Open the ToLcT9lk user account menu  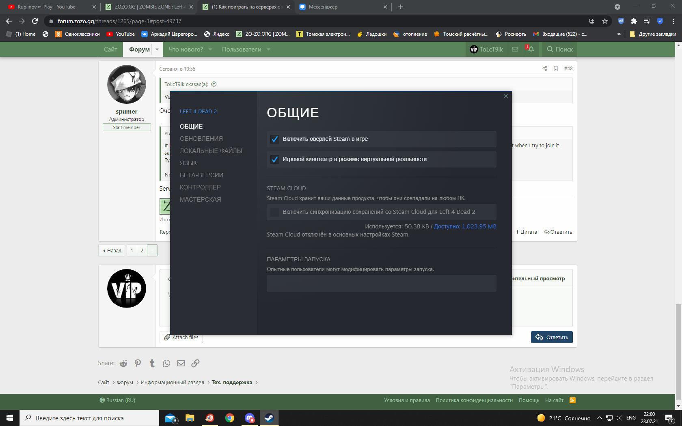coord(486,49)
